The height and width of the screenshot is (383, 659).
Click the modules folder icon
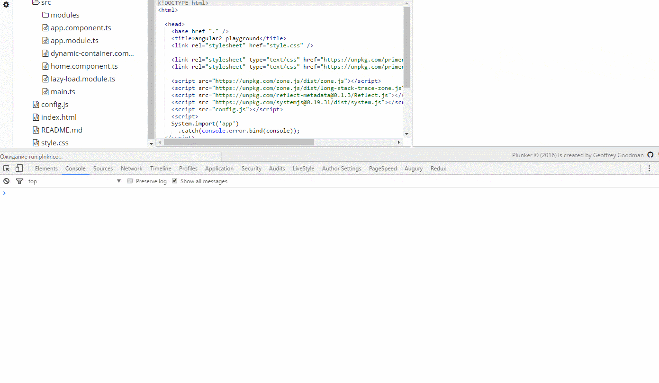point(45,15)
